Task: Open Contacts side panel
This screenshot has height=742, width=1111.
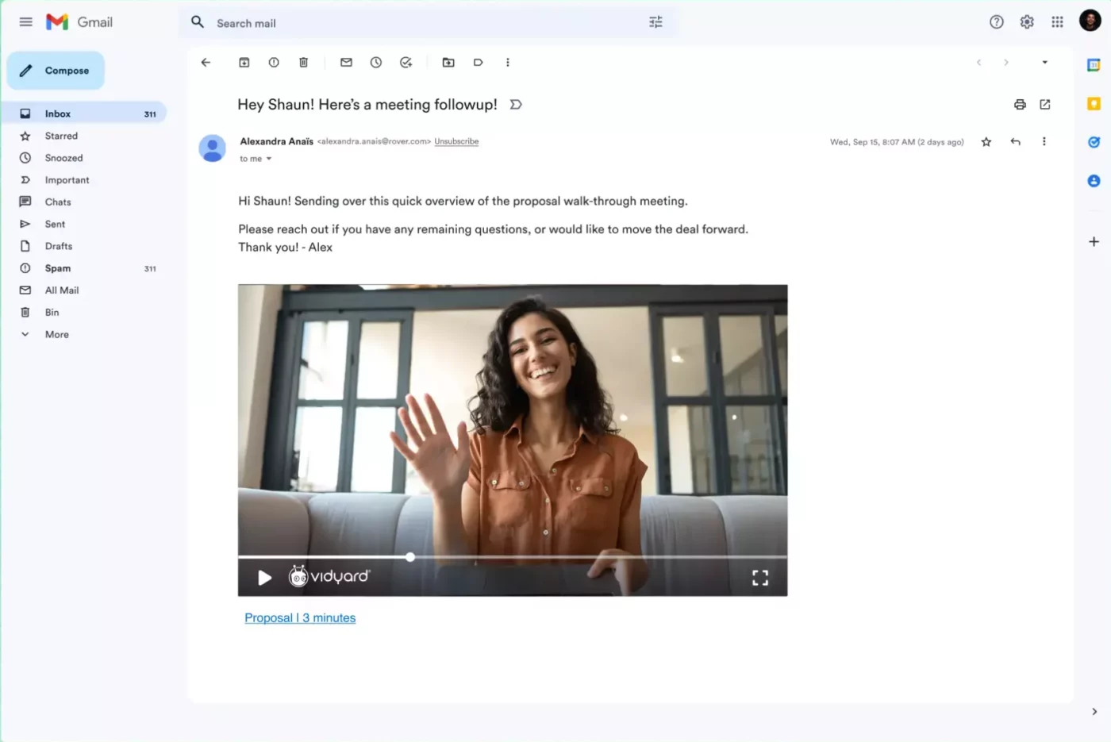Action: (x=1094, y=181)
